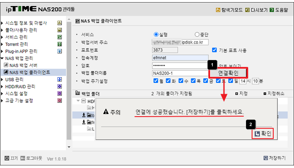Toggle the 월 (Monday) backup checkbox
Viewport: 294px width, 168px height.
coord(156,80)
